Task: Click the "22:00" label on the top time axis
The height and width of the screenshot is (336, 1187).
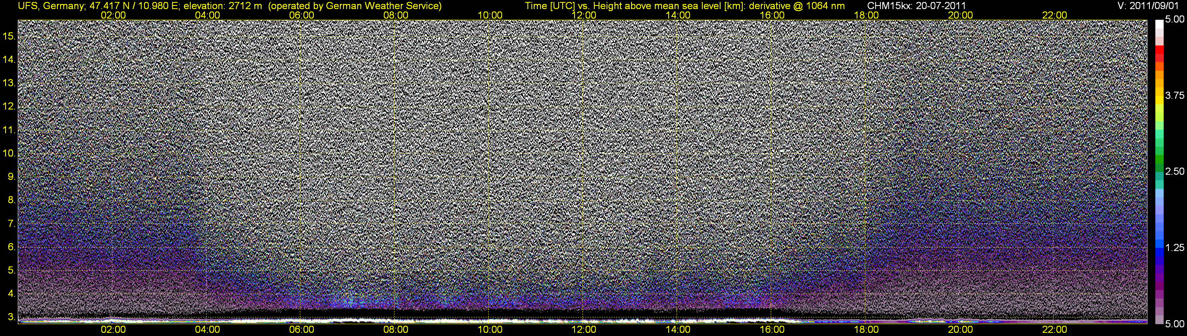Action: coord(1055,15)
